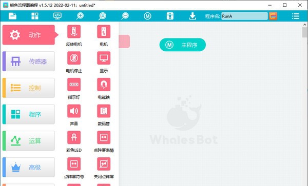The image size is (308, 186).
Task: Click the pink collapse handle at the canvas edge
Action: coord(124,42)
